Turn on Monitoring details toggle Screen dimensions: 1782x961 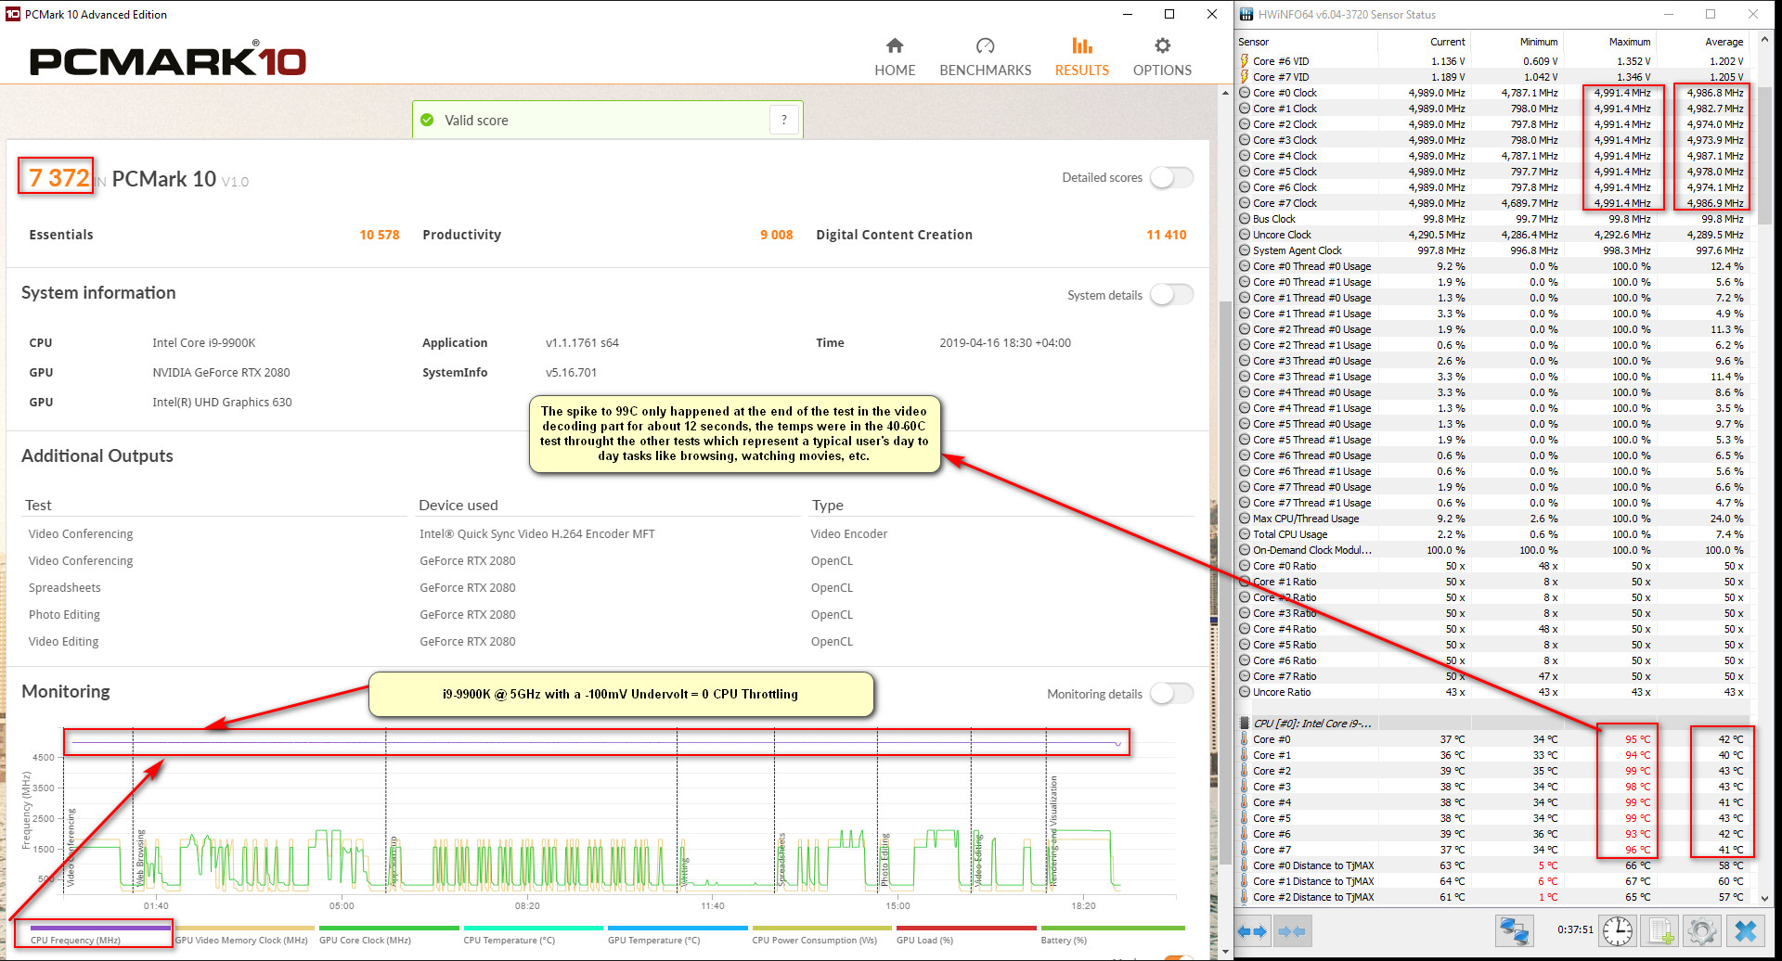tap(1171, 694)
